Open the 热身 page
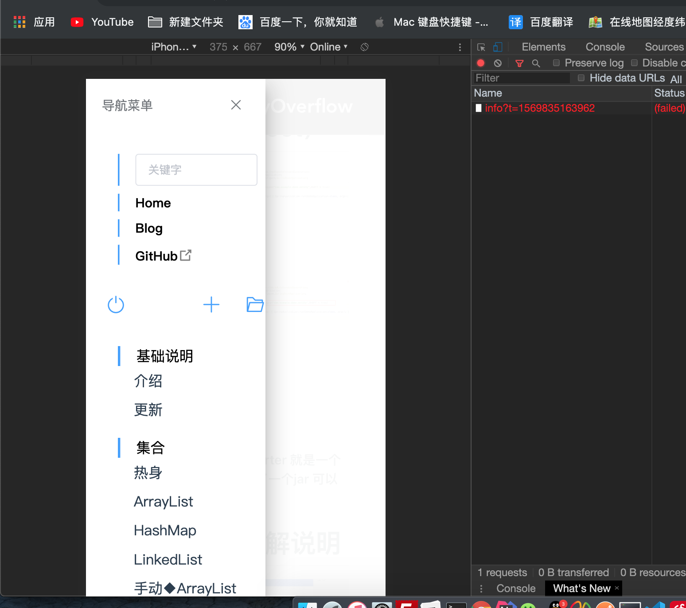The height and width of the screenshot is (608, 686). coord(148,472)
